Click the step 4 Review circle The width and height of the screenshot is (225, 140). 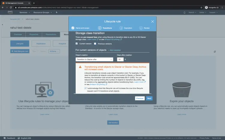coord(141,28)
